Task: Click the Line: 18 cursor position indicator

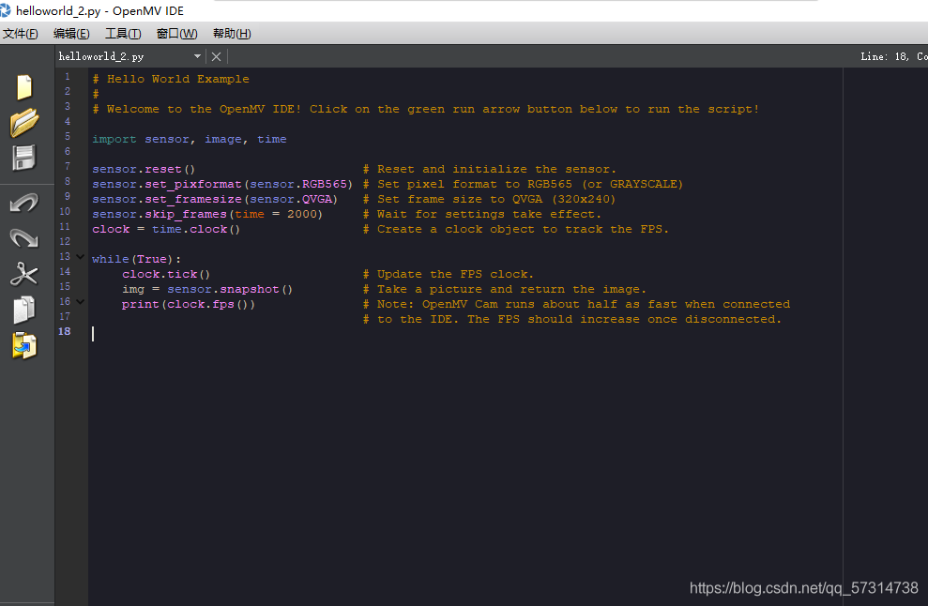Action: (x=893, y=56)
